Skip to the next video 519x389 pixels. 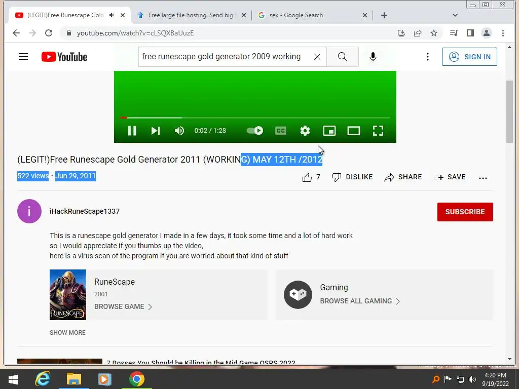coord(156,131)
